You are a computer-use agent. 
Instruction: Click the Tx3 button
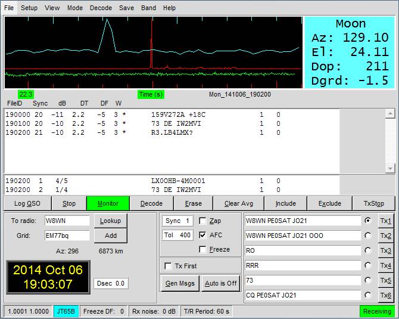tap(386, 250)
